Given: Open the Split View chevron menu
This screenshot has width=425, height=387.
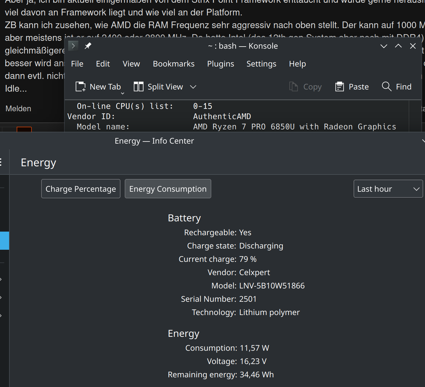Looking at the screenshot, I should pos(193,87).
